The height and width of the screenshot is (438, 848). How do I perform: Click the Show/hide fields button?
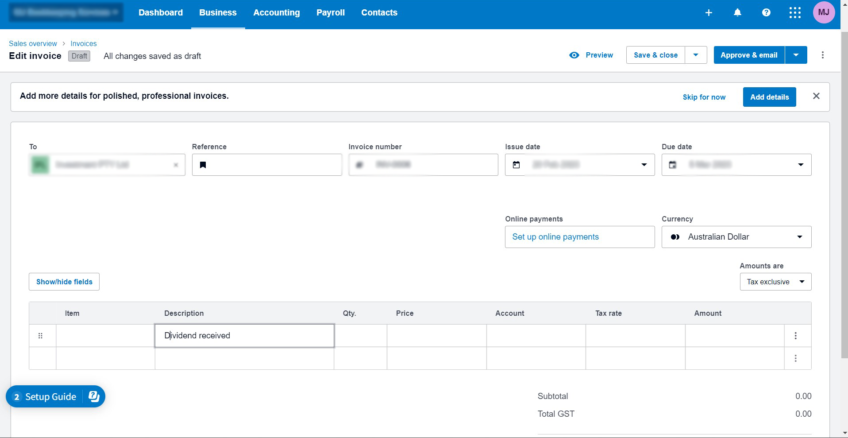click(x=64, y=282)
